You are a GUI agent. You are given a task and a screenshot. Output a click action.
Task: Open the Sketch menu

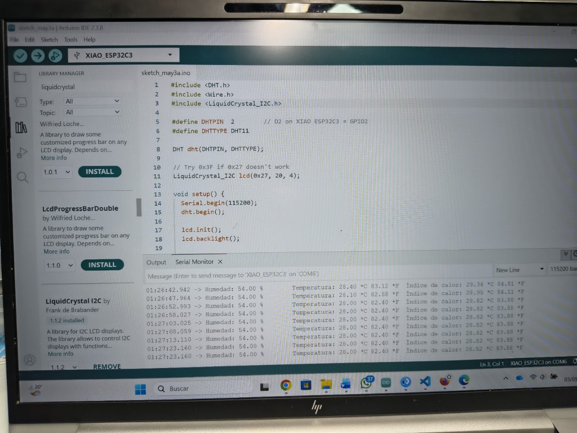click(49, 40)
